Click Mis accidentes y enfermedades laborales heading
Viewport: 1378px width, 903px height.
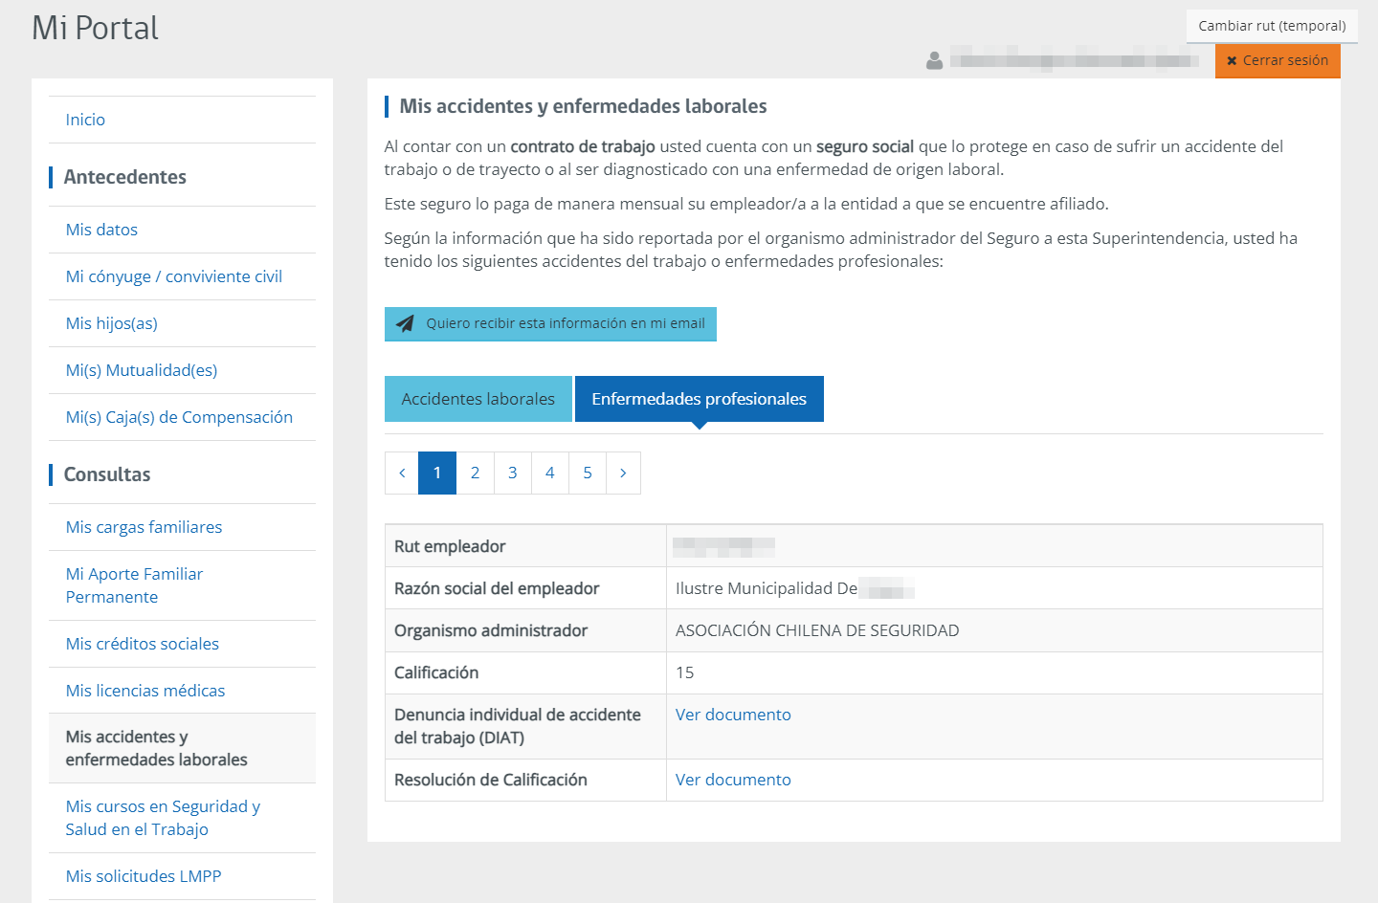click(583, 106)
